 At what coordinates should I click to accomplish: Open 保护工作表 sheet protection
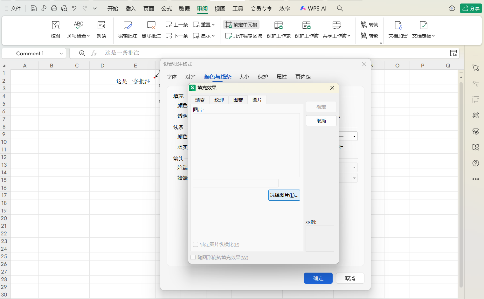click(x=279, y=29)
